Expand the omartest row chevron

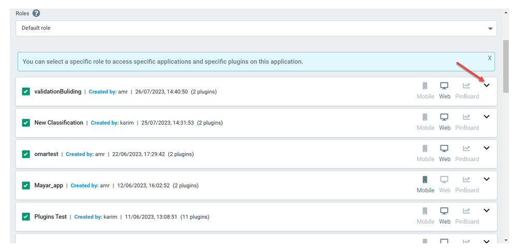point(486,148)
